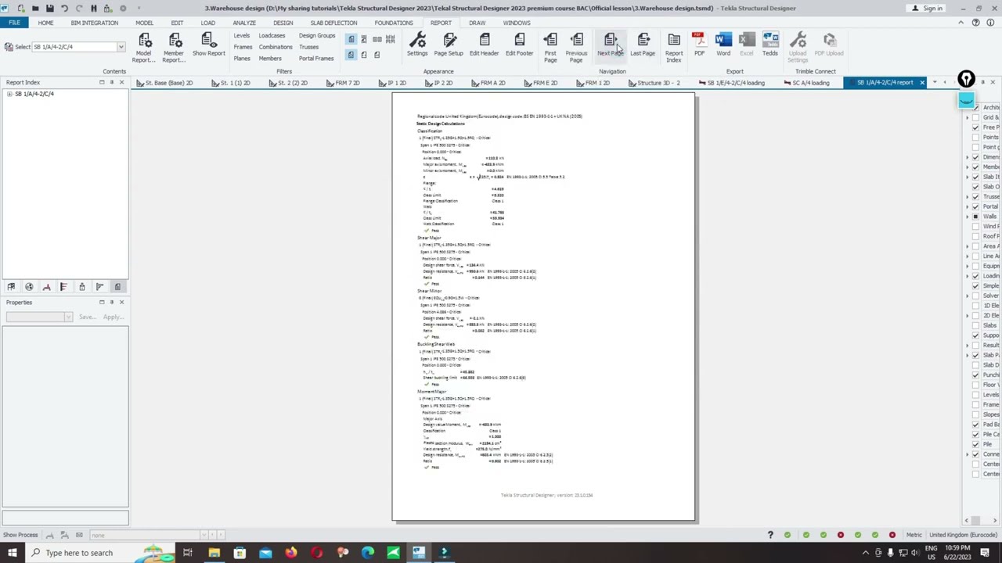
Task: Open the document tabs list dropdown arrow
Action: (935, 82)
